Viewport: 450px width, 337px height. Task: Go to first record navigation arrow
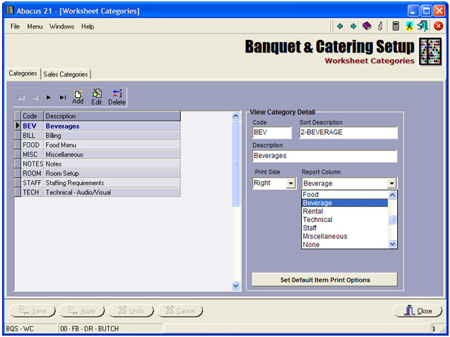pos(21,98)
